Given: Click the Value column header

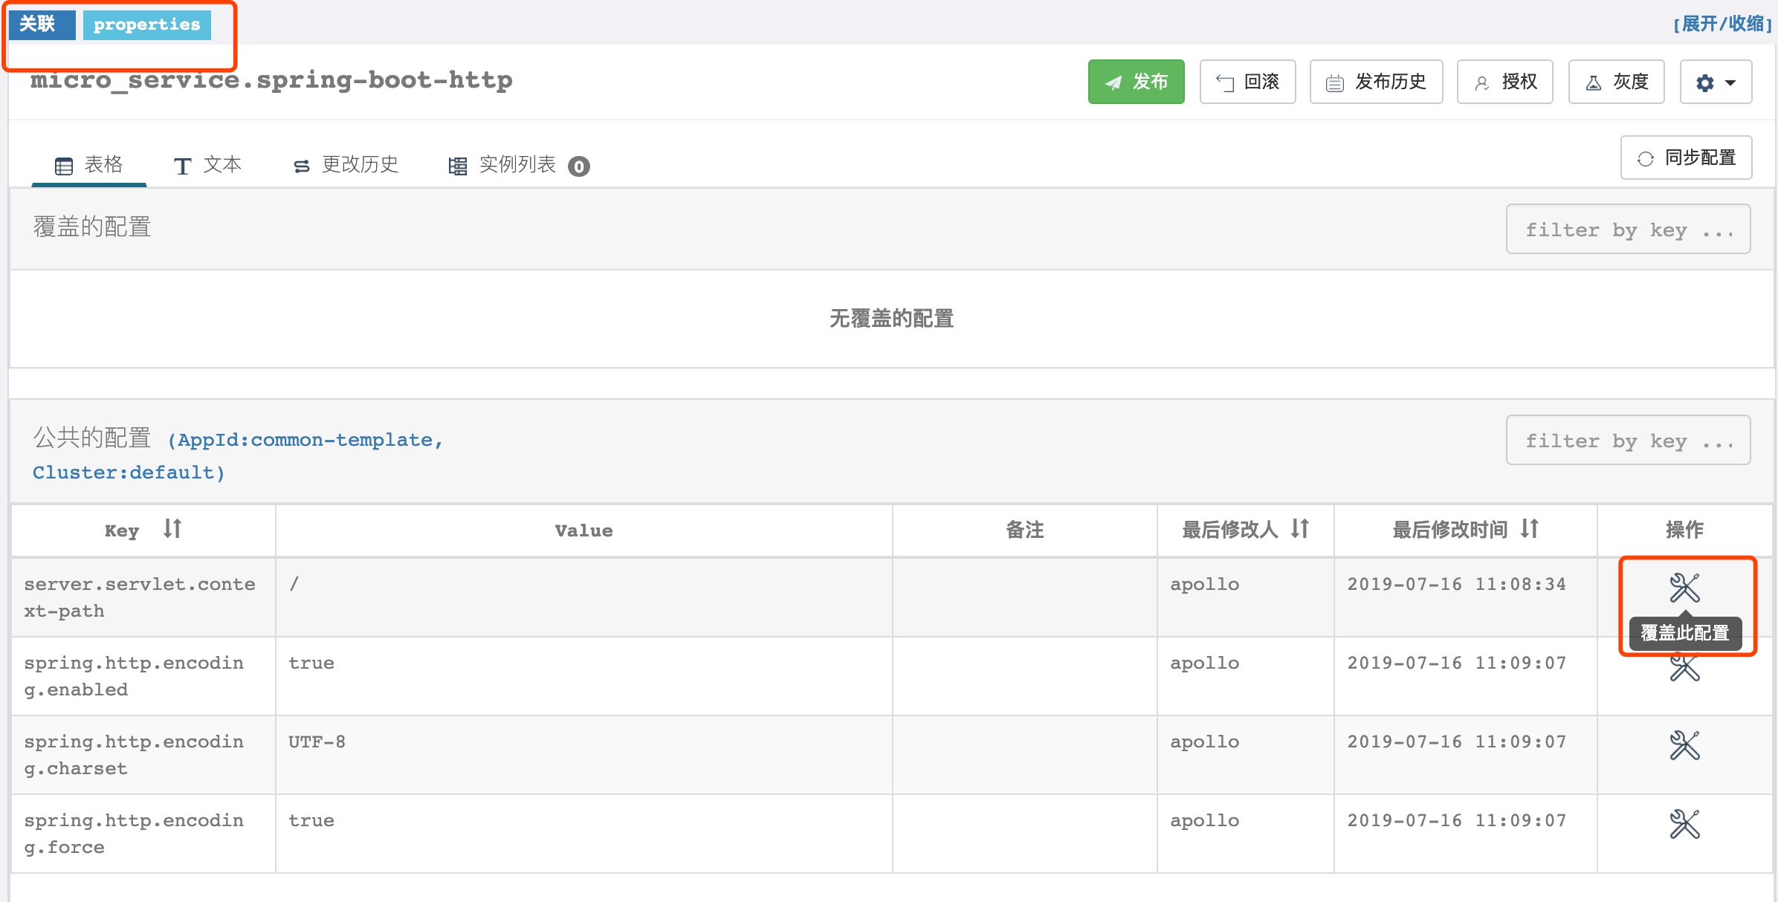Looking at the screenshot, I should [583, 531].
